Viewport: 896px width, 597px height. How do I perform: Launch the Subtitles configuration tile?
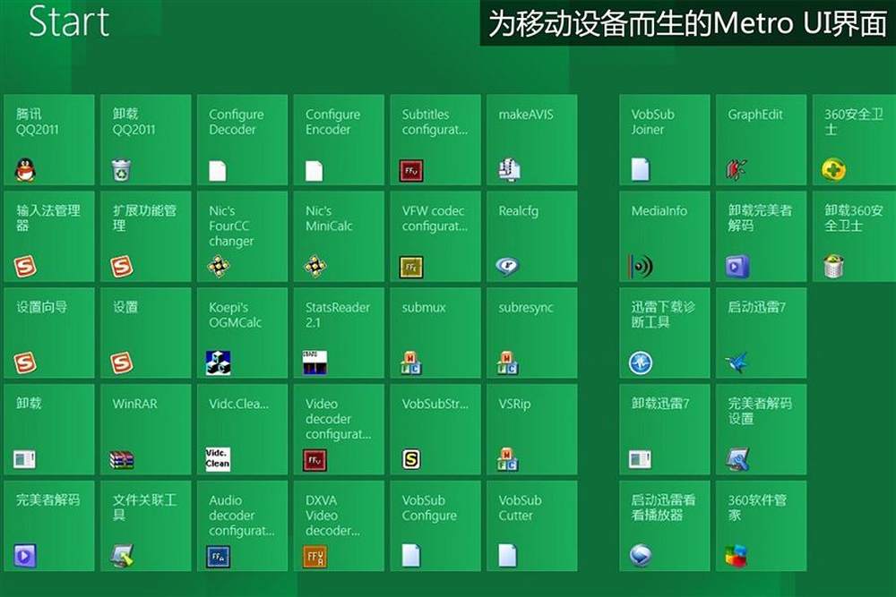point(435,140)
